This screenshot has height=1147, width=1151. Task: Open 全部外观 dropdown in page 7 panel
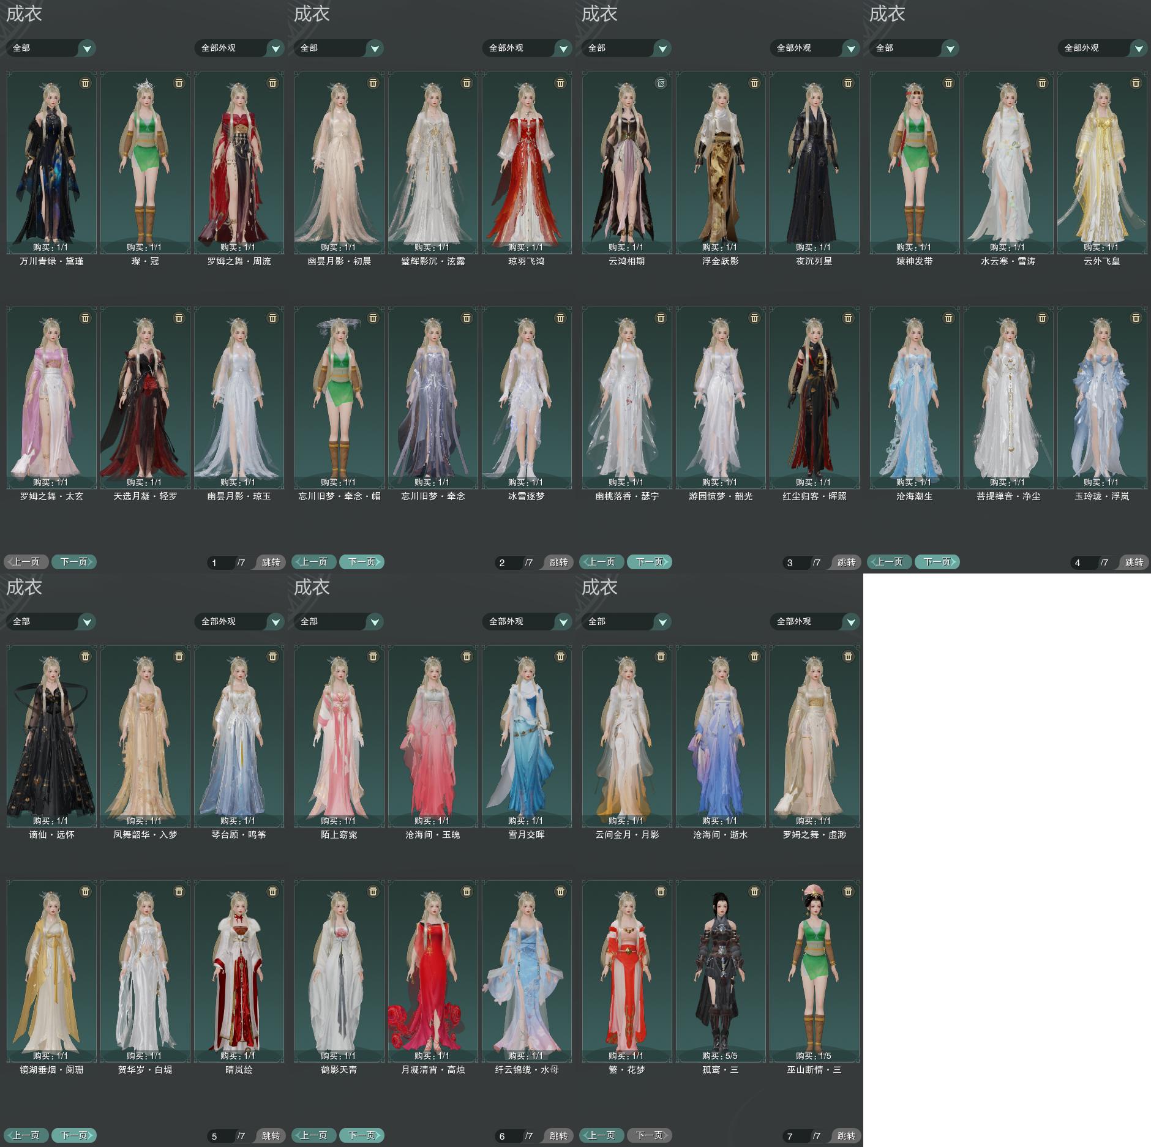click(x=815, y=621)
